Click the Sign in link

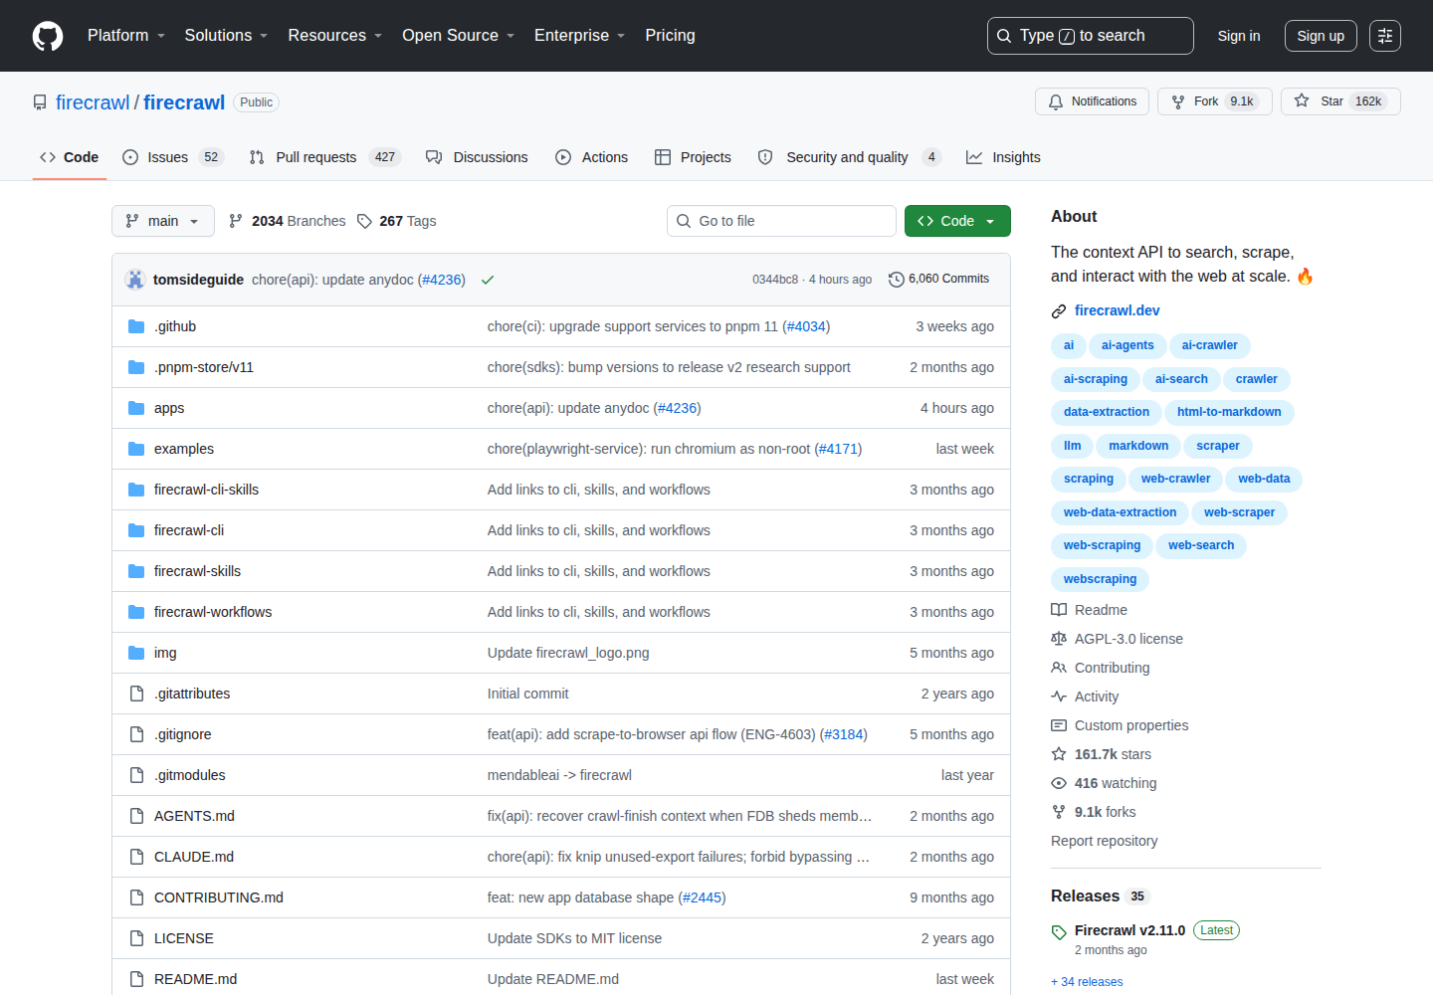click(1239, 36)
